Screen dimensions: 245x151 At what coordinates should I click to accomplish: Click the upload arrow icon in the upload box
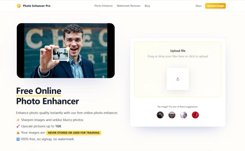coord(178,79)
